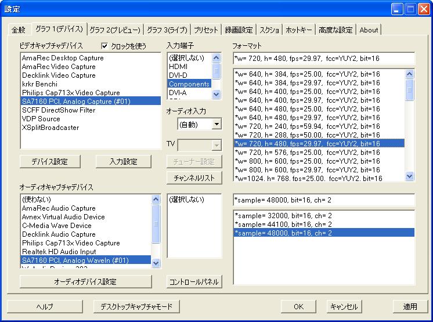Select krkr Benchi in video devices
This screenshot has width=433, height=322.
click(x=91, y=84)
